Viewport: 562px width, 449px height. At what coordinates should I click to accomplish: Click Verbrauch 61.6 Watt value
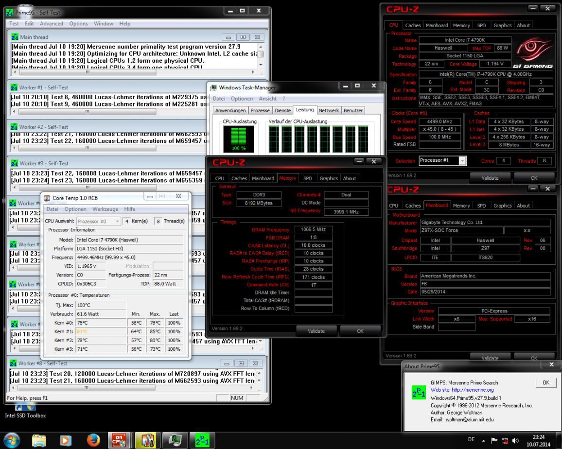(101, 314)
